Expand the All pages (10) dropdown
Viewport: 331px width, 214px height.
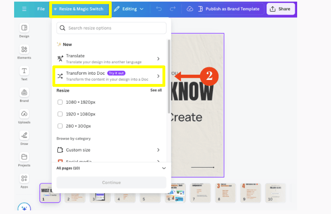click(x=111, y=168)
